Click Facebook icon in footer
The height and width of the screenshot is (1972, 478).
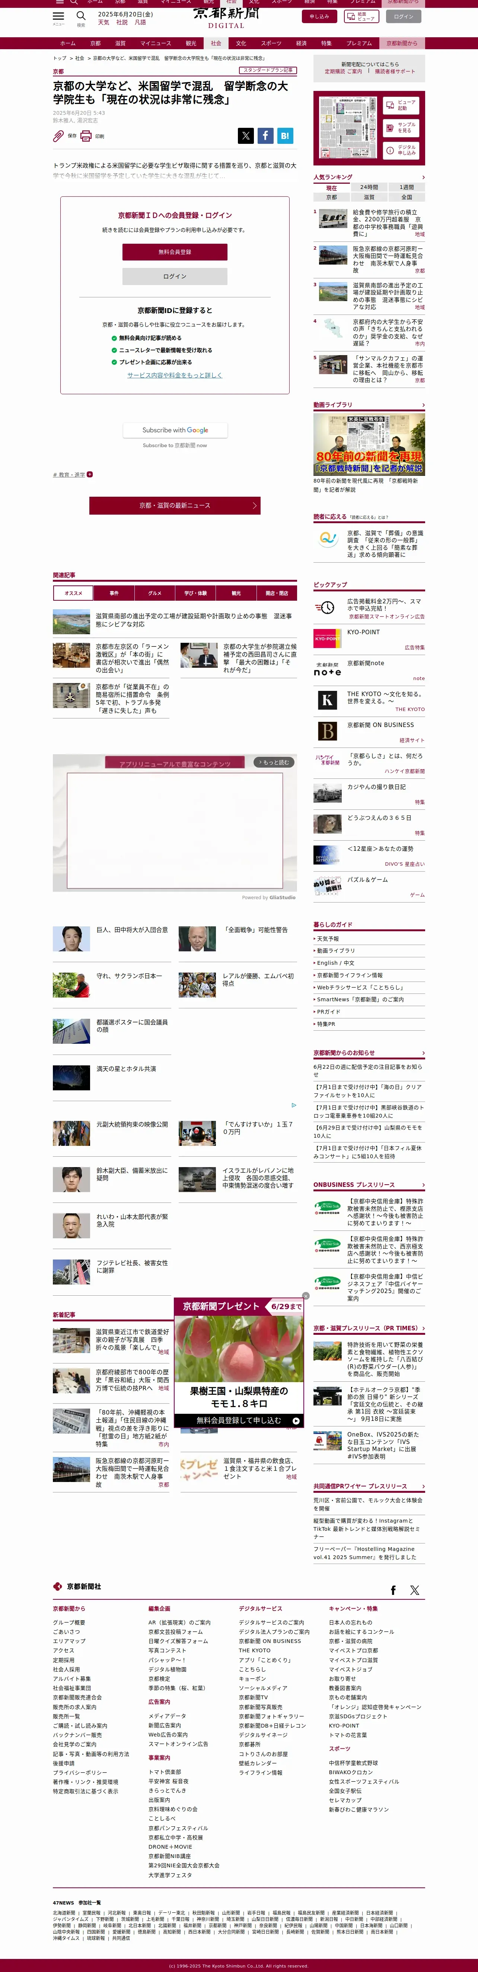coord(393,1590)
